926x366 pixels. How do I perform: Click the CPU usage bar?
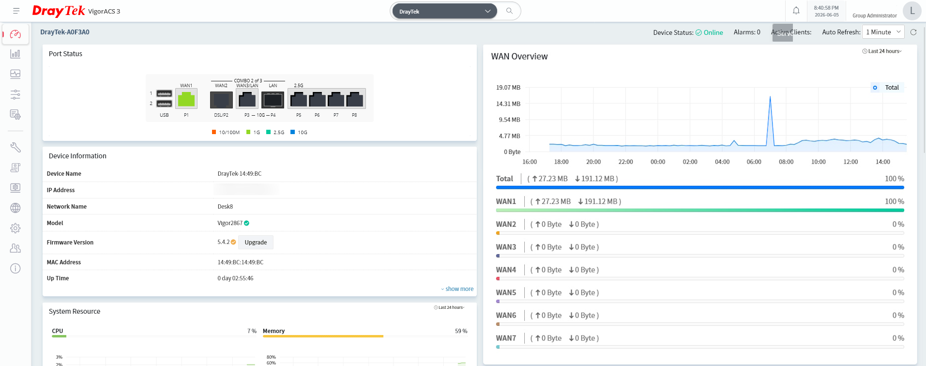point(154,336)
